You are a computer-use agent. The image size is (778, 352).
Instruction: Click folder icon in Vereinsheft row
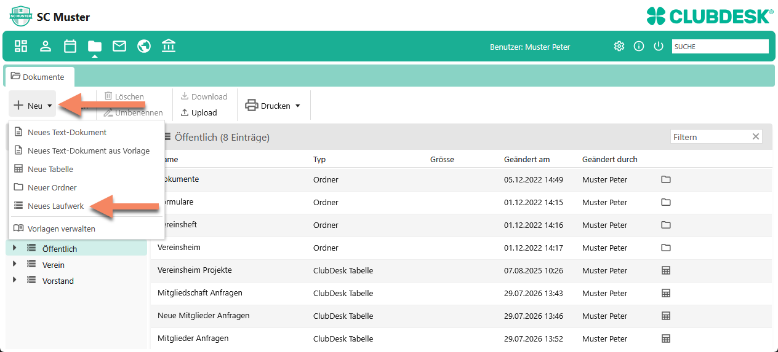point(665,225)
